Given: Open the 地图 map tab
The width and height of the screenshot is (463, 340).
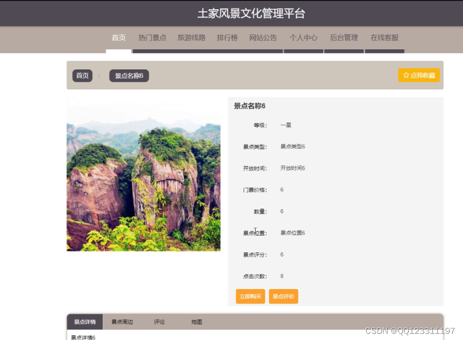Looking at the screenshot, I should [196, 322].
